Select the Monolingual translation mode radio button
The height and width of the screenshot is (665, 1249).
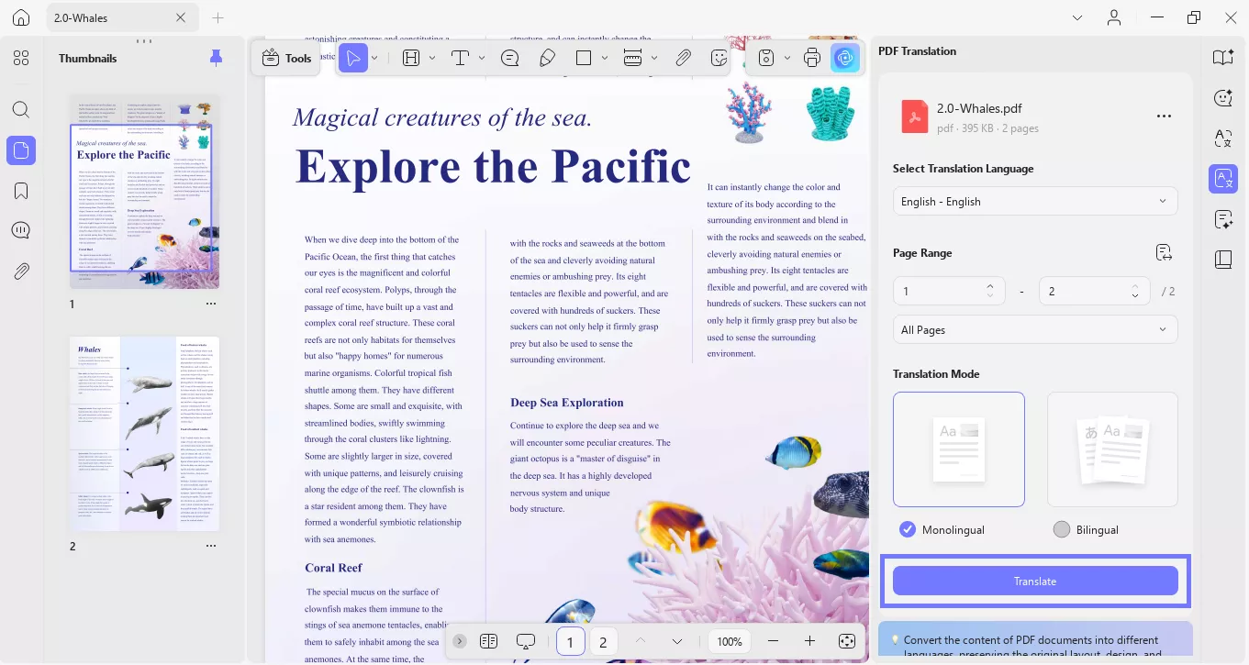[908, 529]
